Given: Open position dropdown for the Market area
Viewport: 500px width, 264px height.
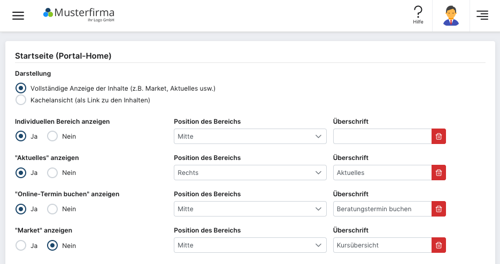Looking at the screenshot, I should click(x=250, y=245).
